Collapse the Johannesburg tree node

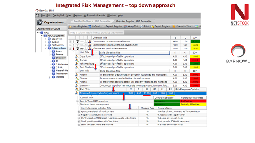(x=46, y=48)
